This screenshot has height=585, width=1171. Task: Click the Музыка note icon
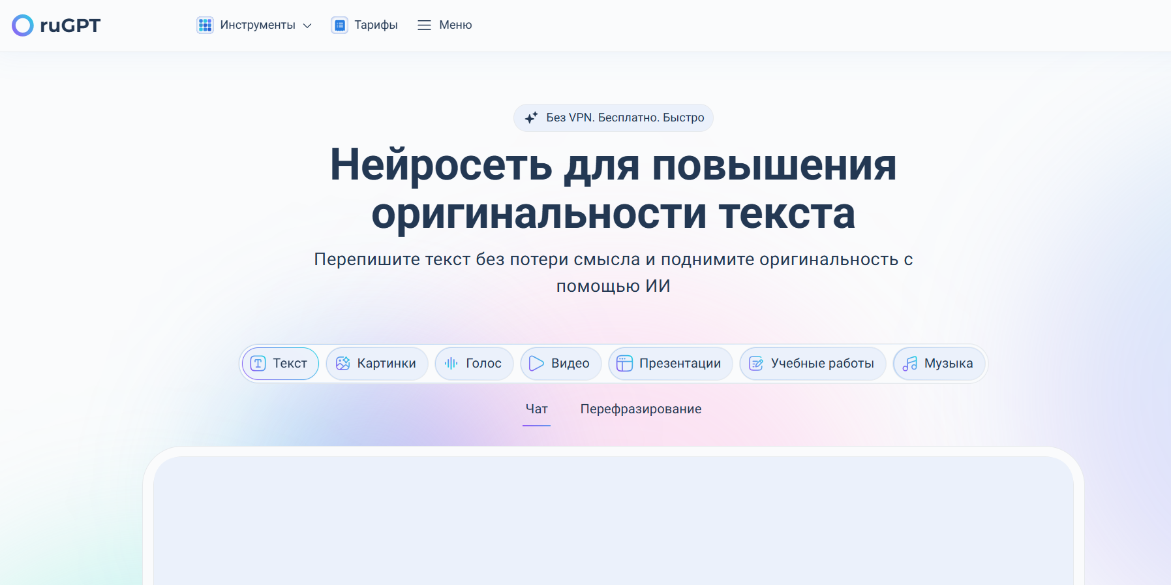[x=909, y=364]
